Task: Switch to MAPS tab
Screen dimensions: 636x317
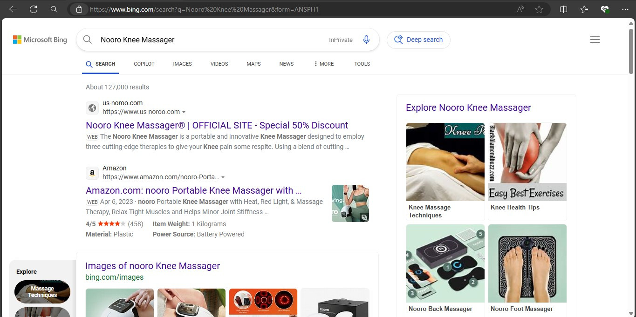Action: (x=253, y=64)
